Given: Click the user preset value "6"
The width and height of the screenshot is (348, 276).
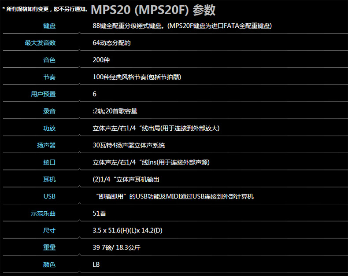Looking at the screenshot, I should tap(95, 94).
